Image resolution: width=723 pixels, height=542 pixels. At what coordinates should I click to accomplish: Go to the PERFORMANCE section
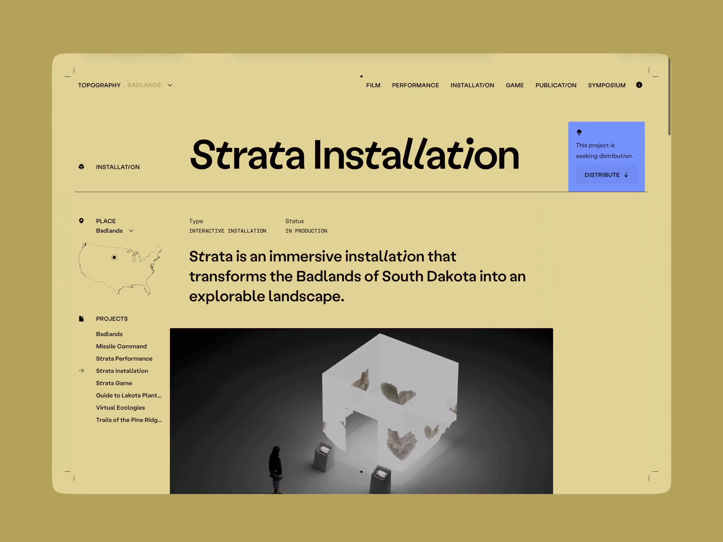tap(415, 85)
